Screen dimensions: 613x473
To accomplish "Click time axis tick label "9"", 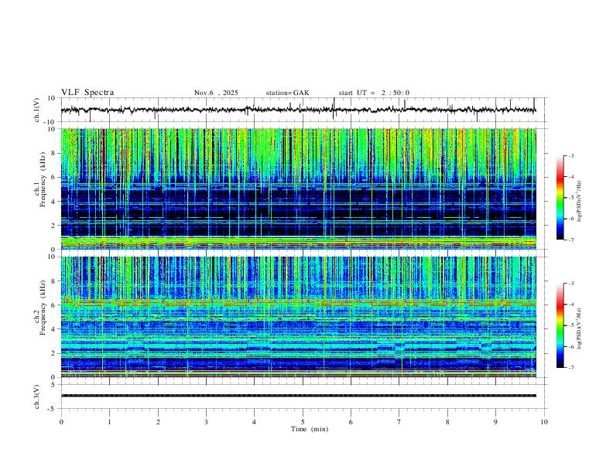I will tap(495, 422).
